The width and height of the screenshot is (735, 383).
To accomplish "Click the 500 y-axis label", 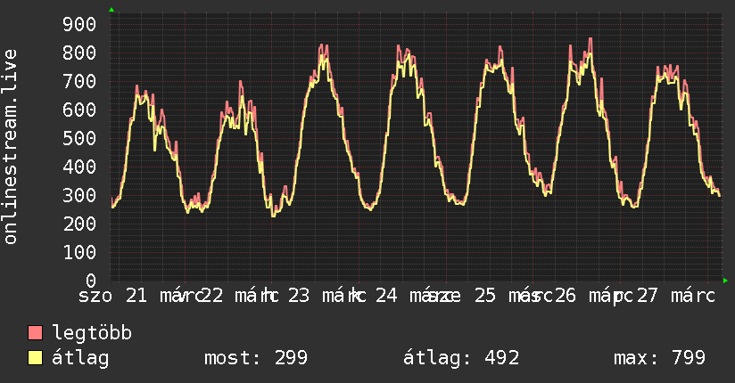I will click(79, 138).
